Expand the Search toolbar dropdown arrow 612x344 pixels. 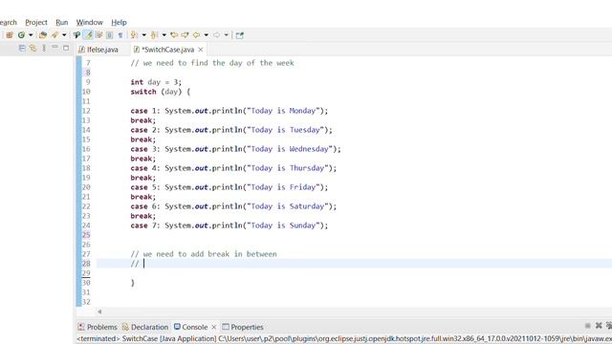(64, 35)
